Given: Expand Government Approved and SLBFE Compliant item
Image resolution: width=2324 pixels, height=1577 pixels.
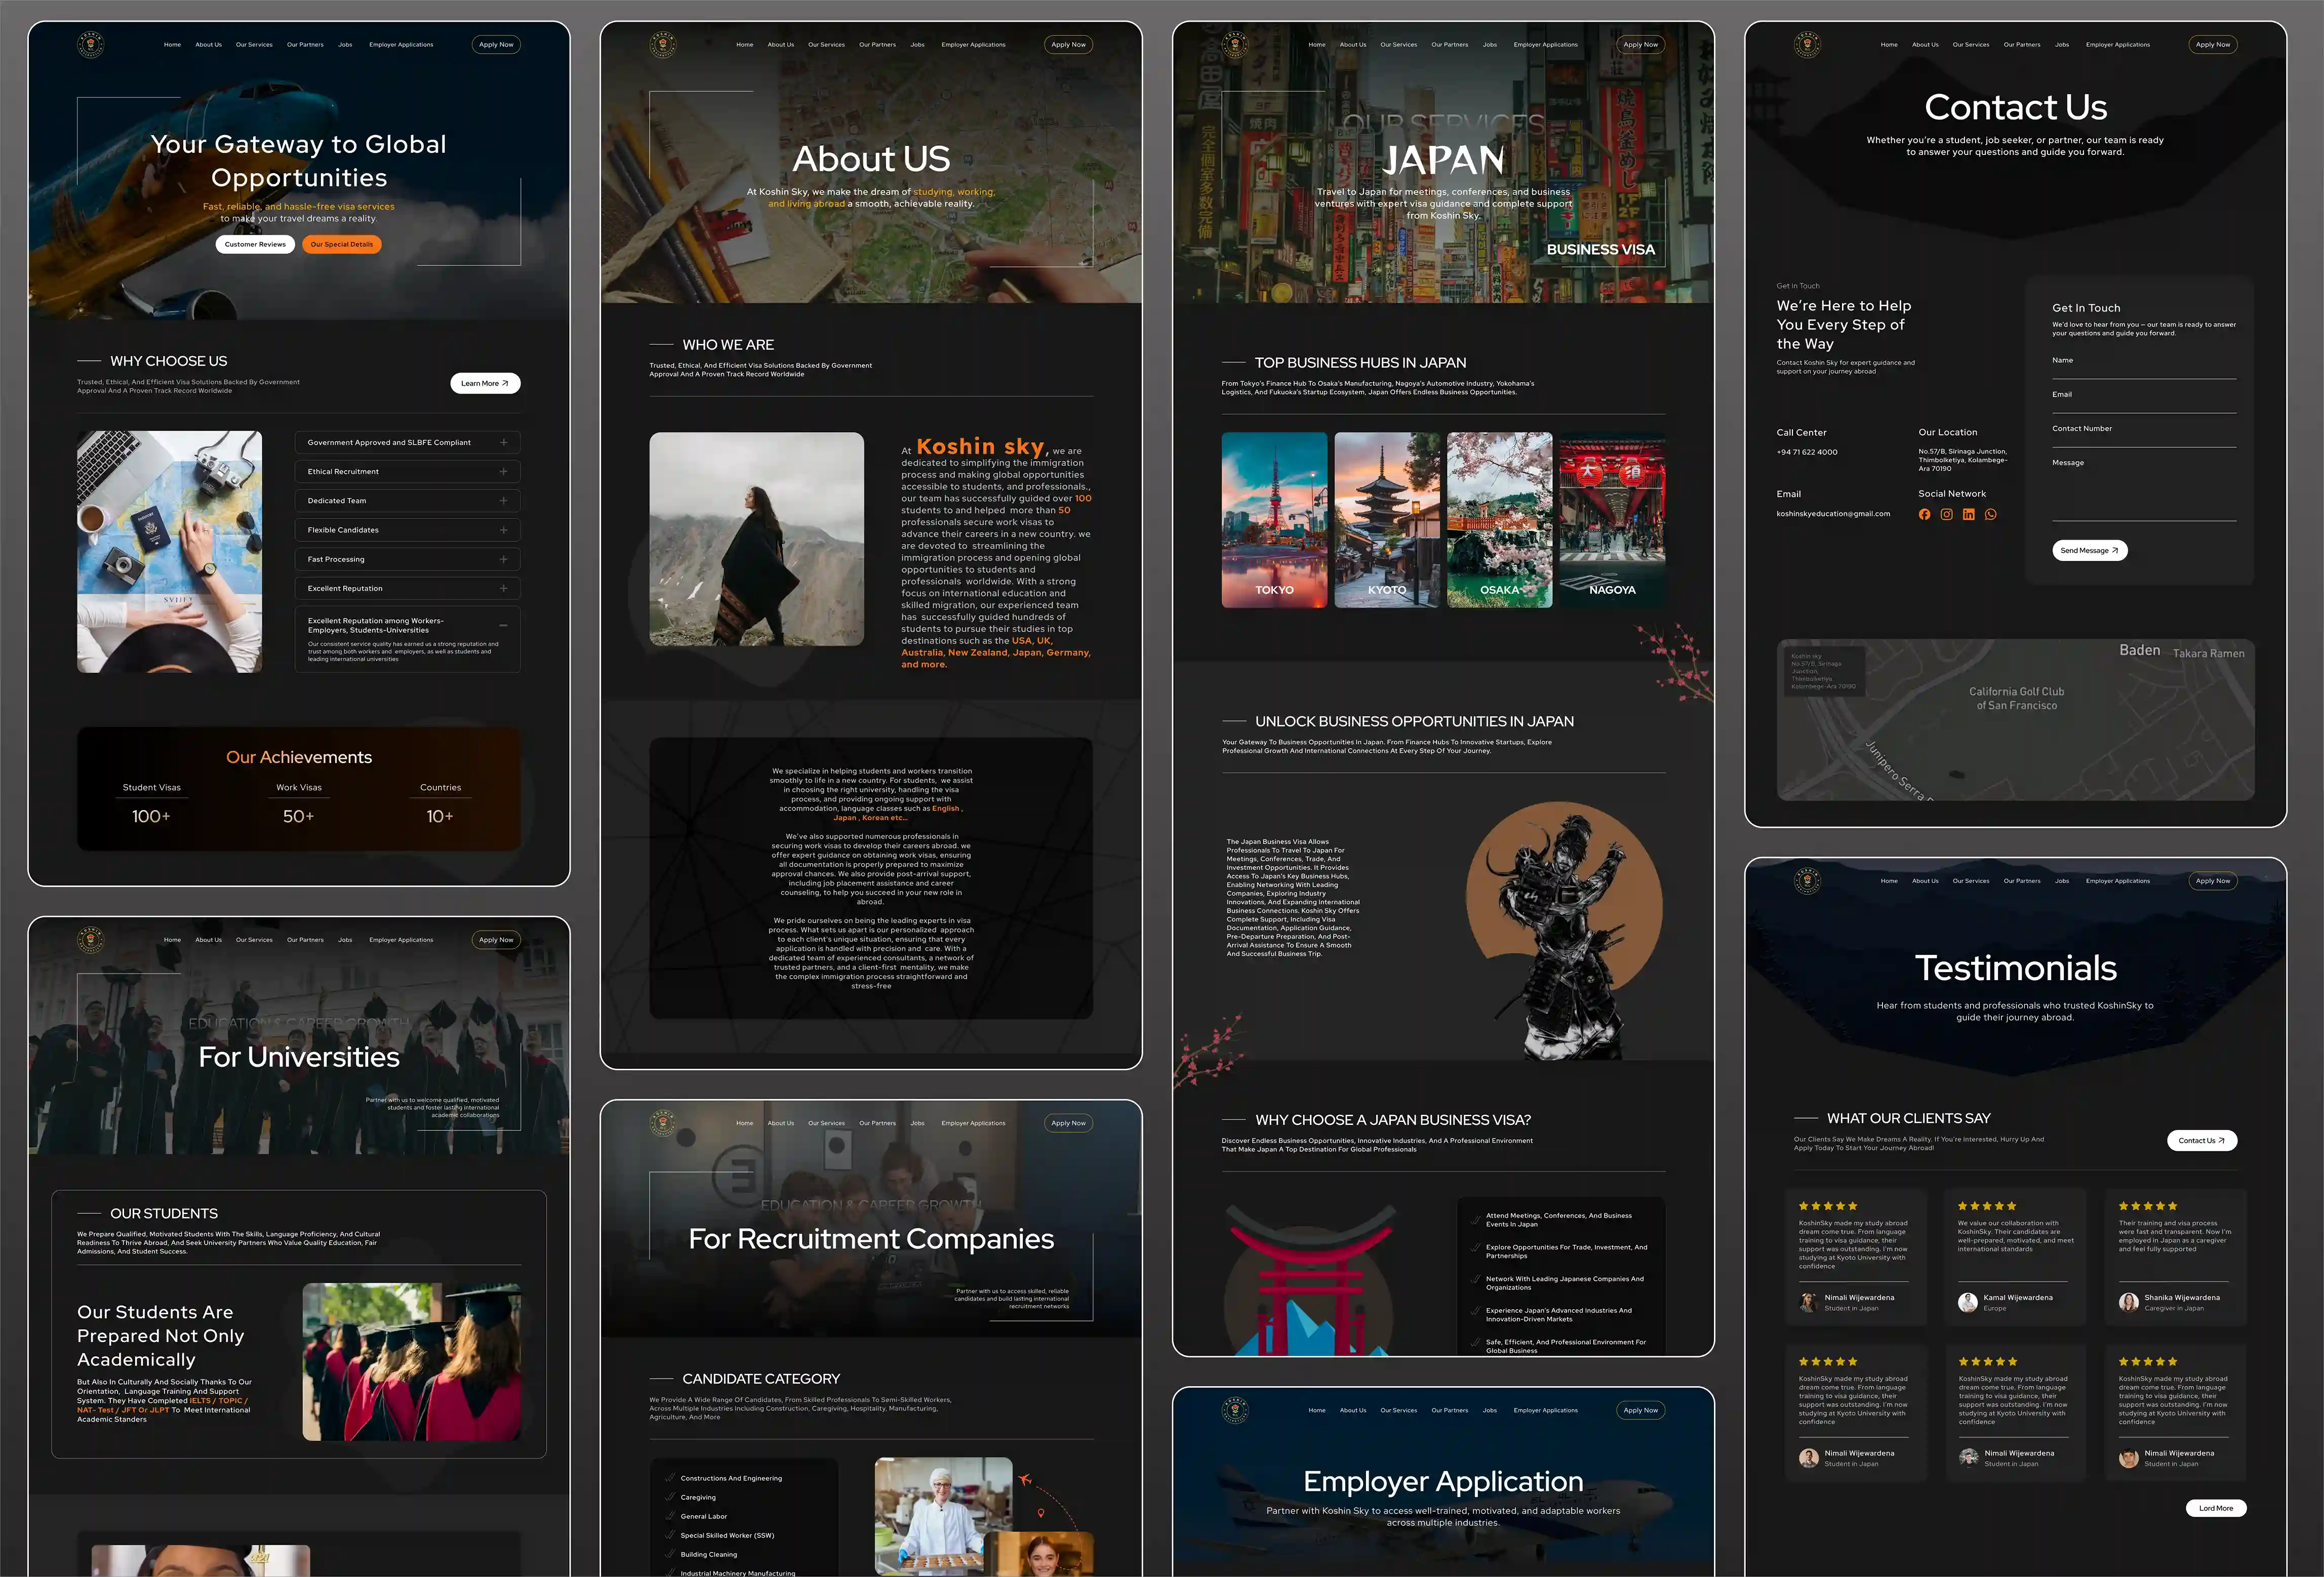Looking at the screenshot, I should (407, 443).
